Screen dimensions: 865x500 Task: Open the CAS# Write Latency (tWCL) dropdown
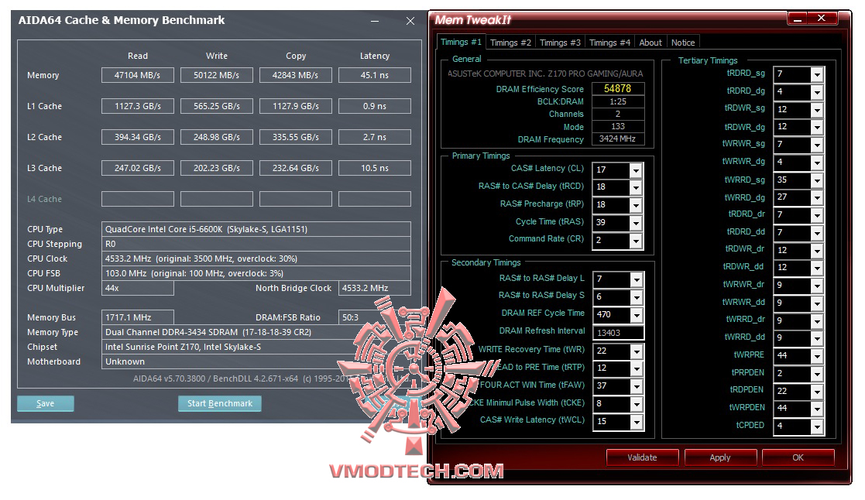click(637, 422)
